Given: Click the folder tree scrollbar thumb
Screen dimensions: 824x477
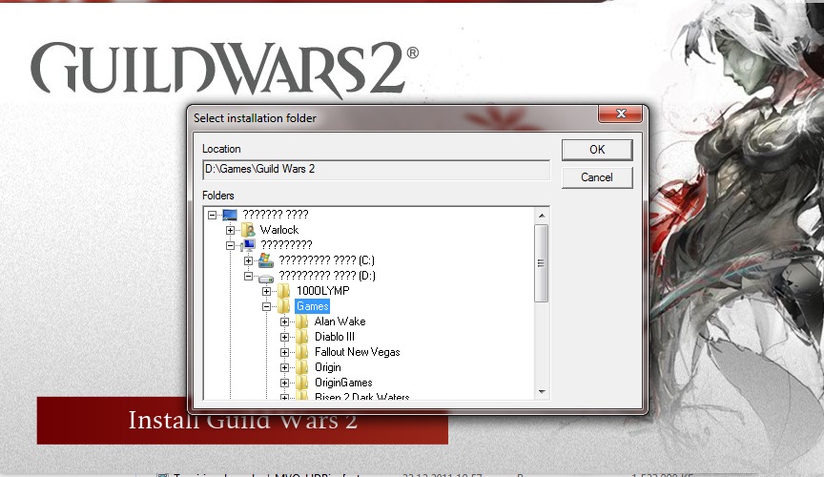Looking at the screenshot, I should (542, 263).
